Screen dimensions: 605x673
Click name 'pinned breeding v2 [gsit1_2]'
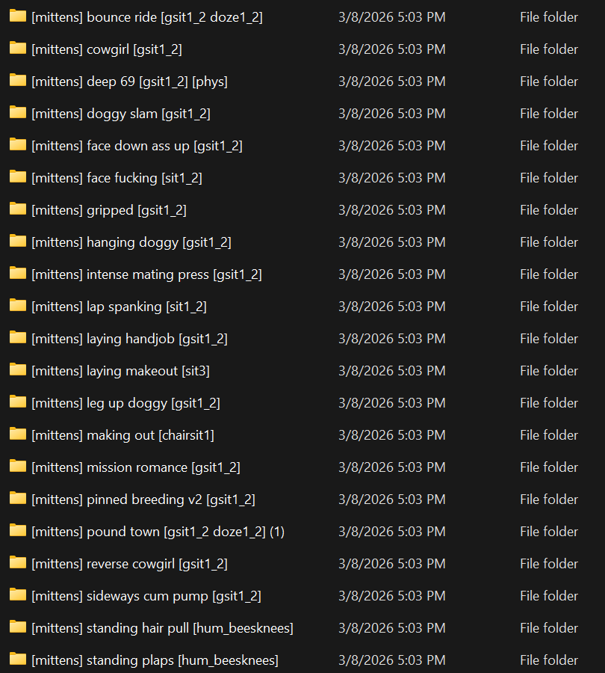click(x=171, y=500)
